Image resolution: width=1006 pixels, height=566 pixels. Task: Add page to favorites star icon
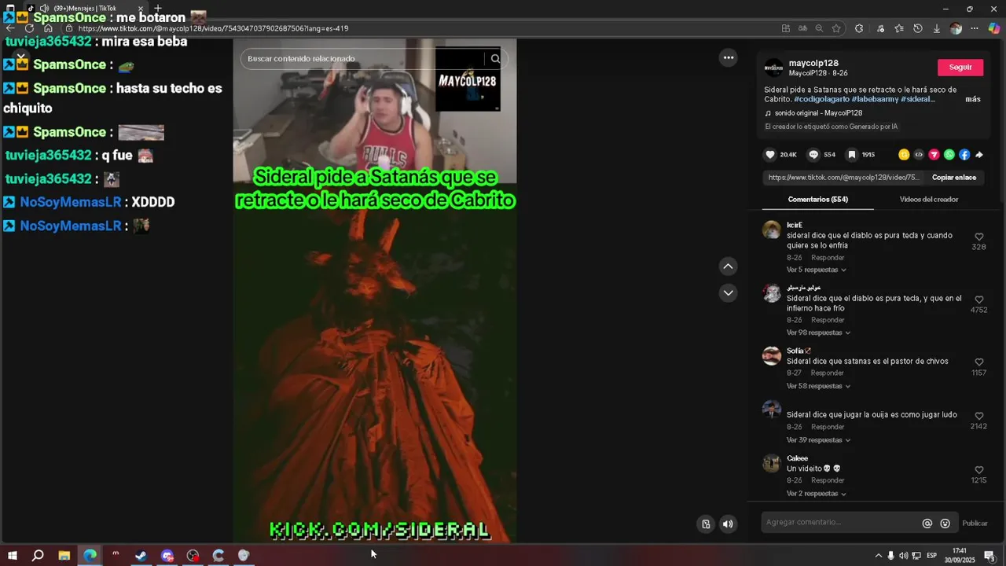[x=836, y=28]
